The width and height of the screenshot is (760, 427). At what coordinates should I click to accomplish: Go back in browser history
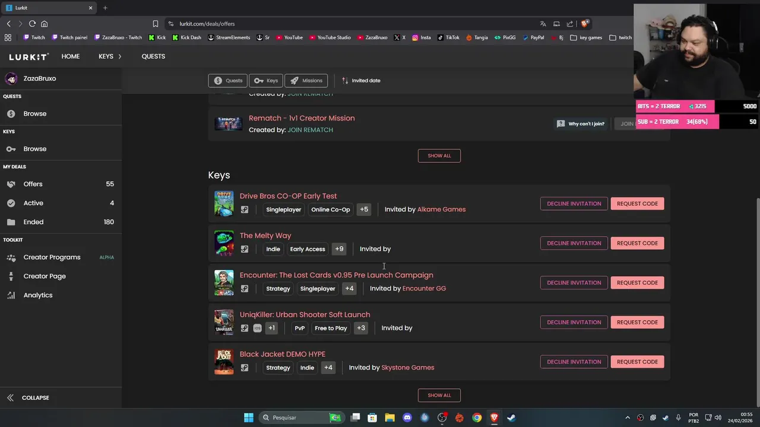pos(8,24)
